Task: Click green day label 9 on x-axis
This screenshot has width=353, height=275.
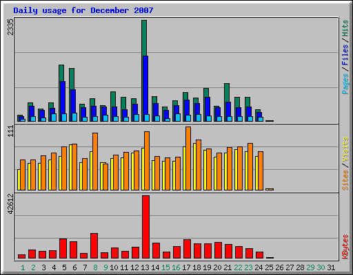Action: [x=105, y=267]
